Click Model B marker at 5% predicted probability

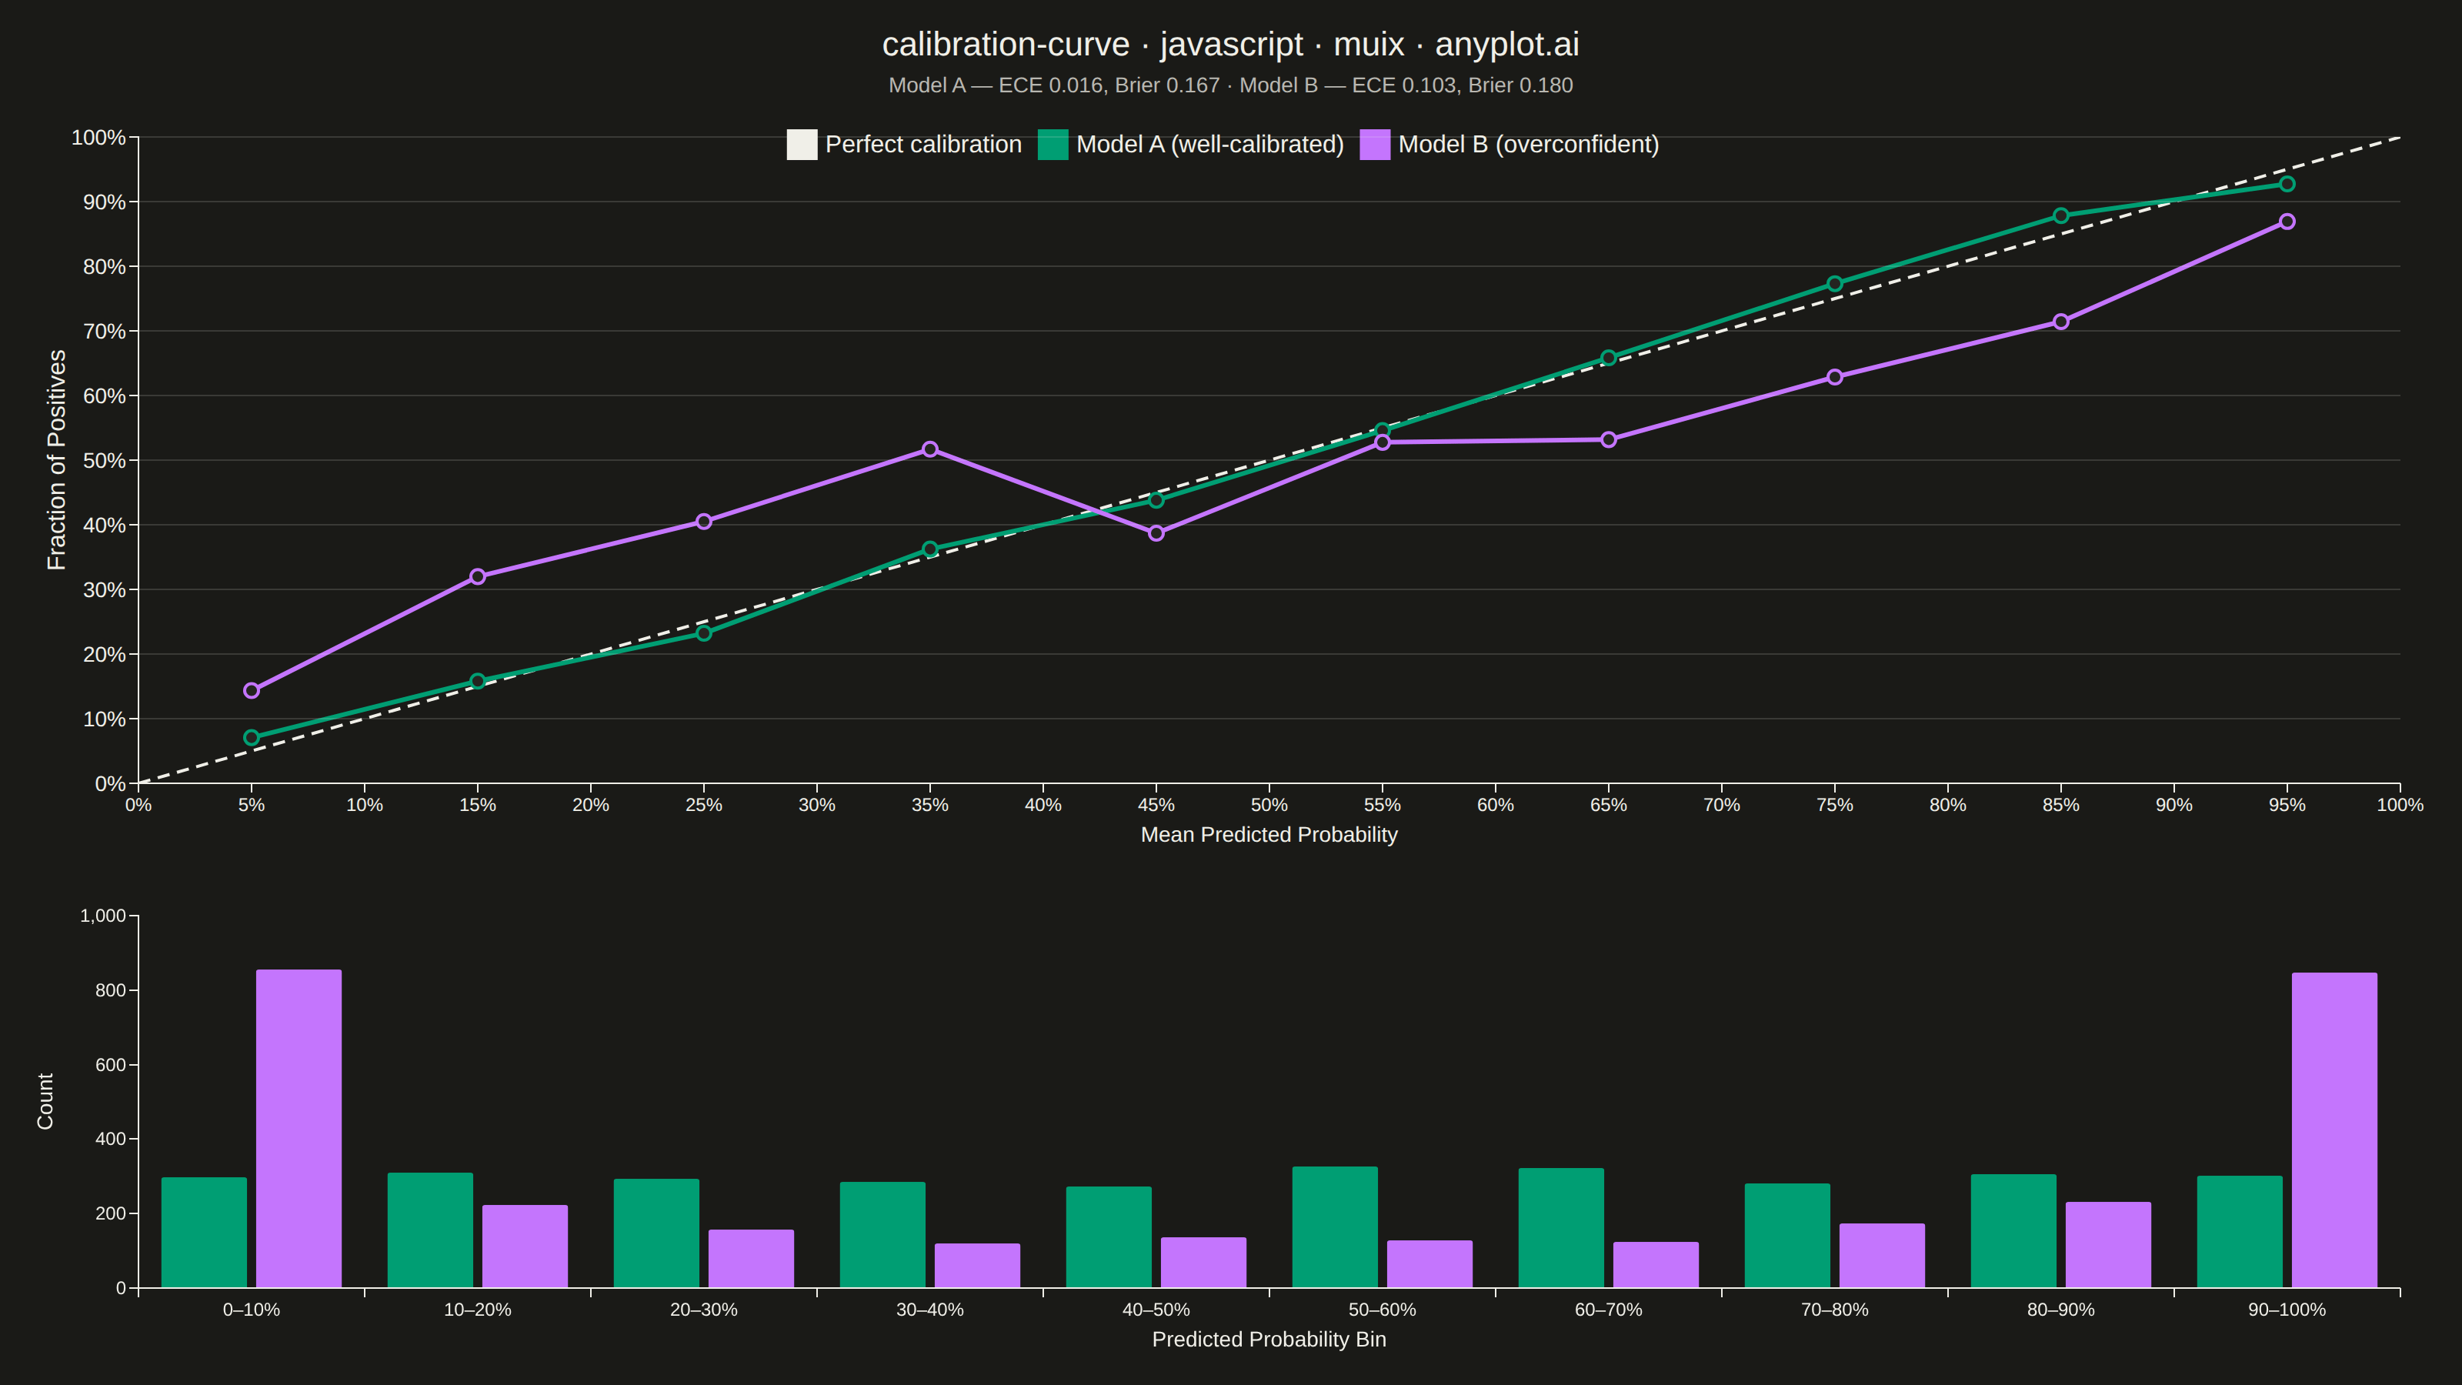(252, 690)
